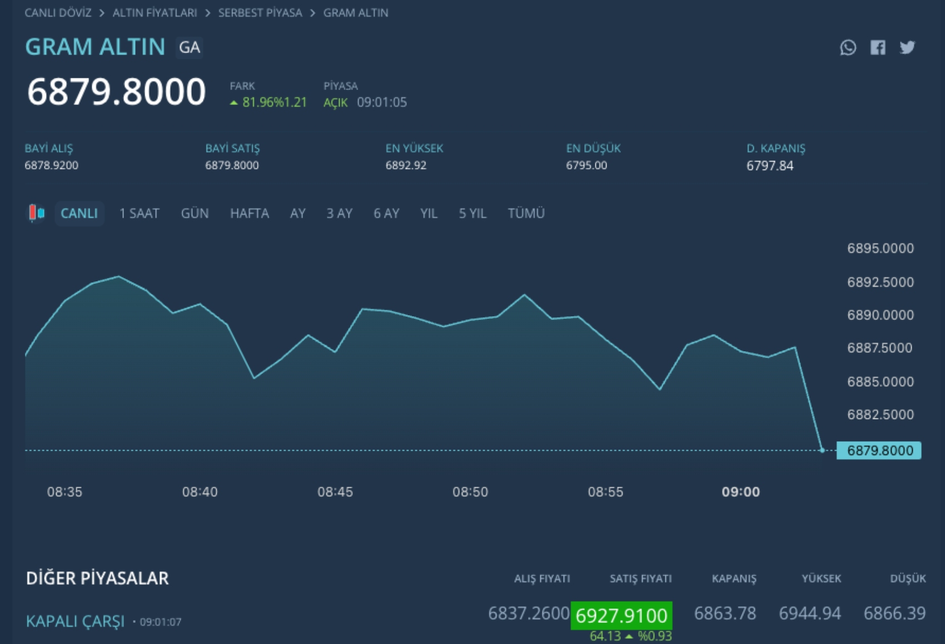Select the CANLI live chart tab
The image size is (945, 644).
pyautogui.click(x=79, y=213)
